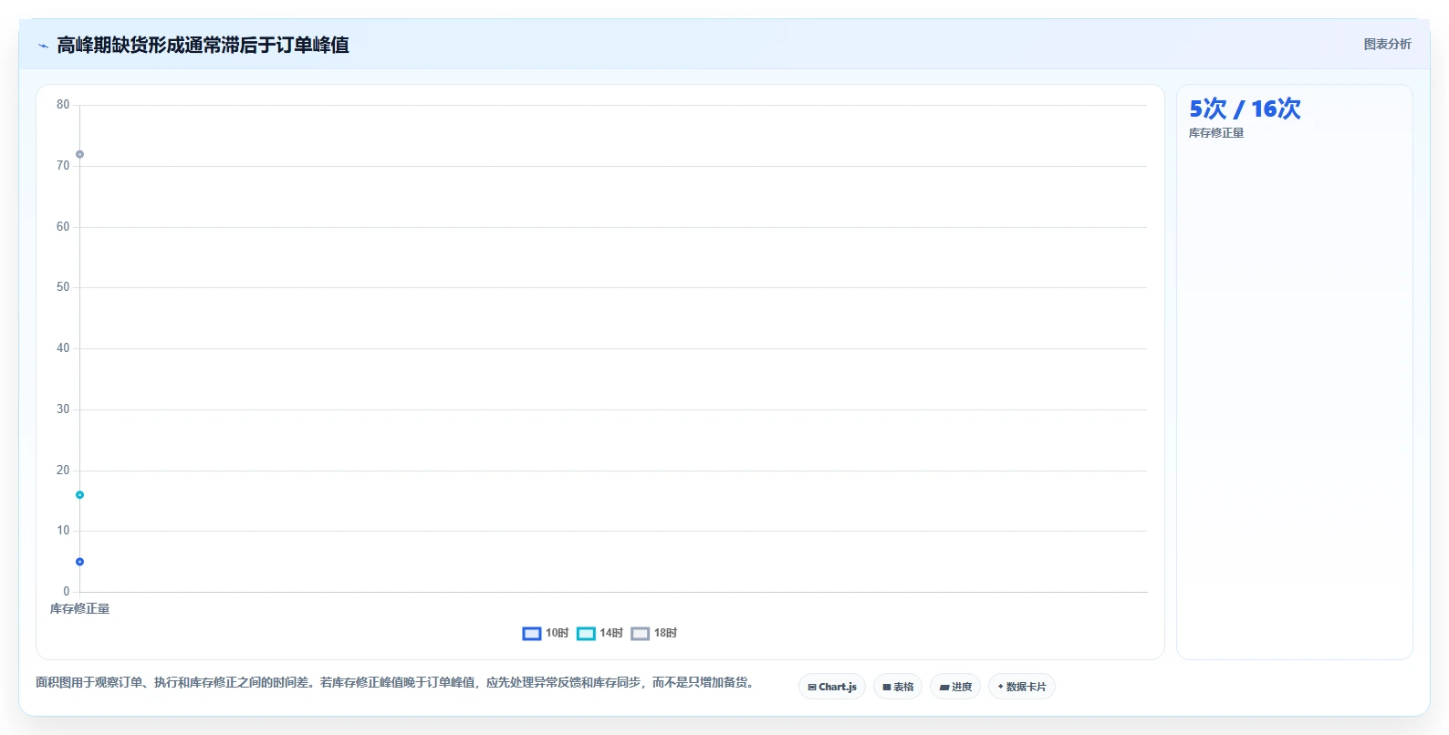Toggle the 10时 legend series
Viewport: 1449px width, 735px height.
[x=545, y=633]
